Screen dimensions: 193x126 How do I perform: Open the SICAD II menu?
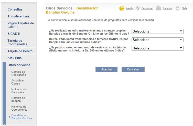pos(14,34)
